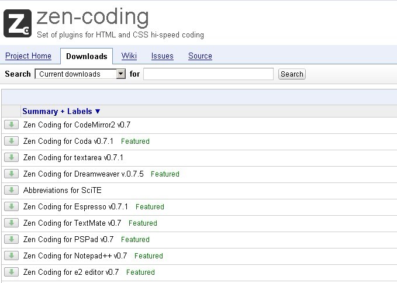This screenshot has height=283, width=397.
Task: Click the Search button
Action: [x=292, y=74]
